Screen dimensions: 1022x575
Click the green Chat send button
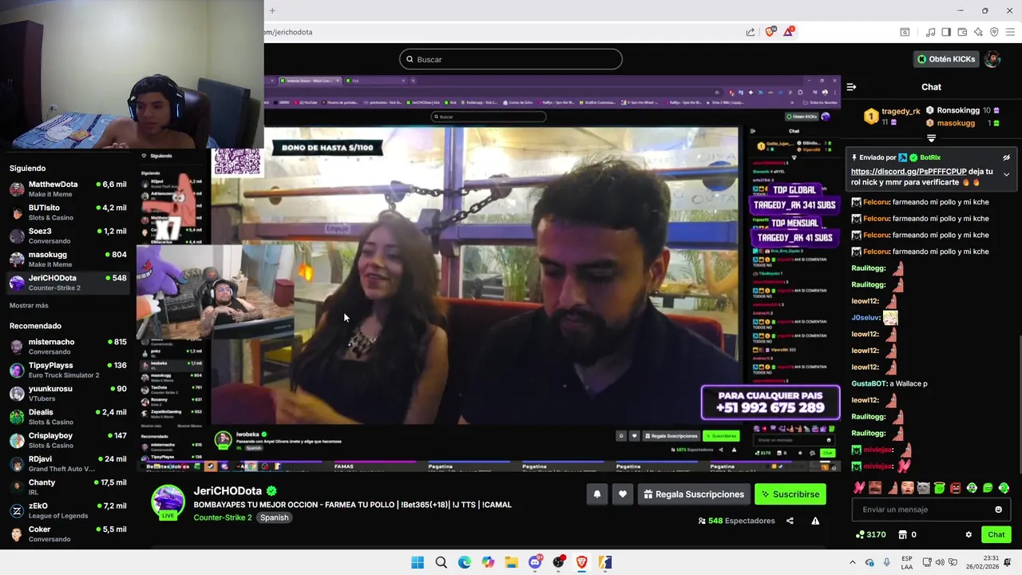[996, 535]
